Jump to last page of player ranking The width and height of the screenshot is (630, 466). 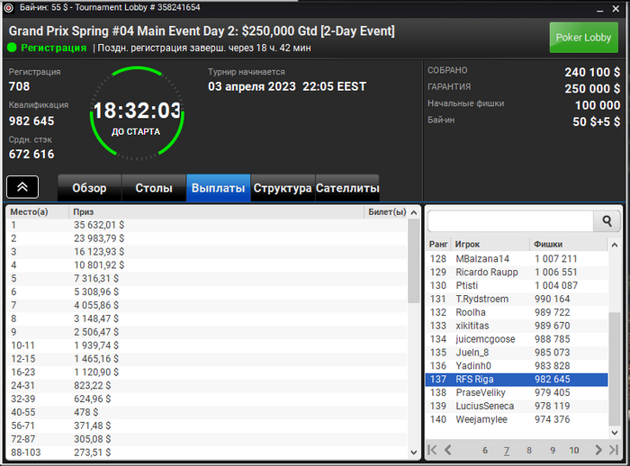(614, 450)
